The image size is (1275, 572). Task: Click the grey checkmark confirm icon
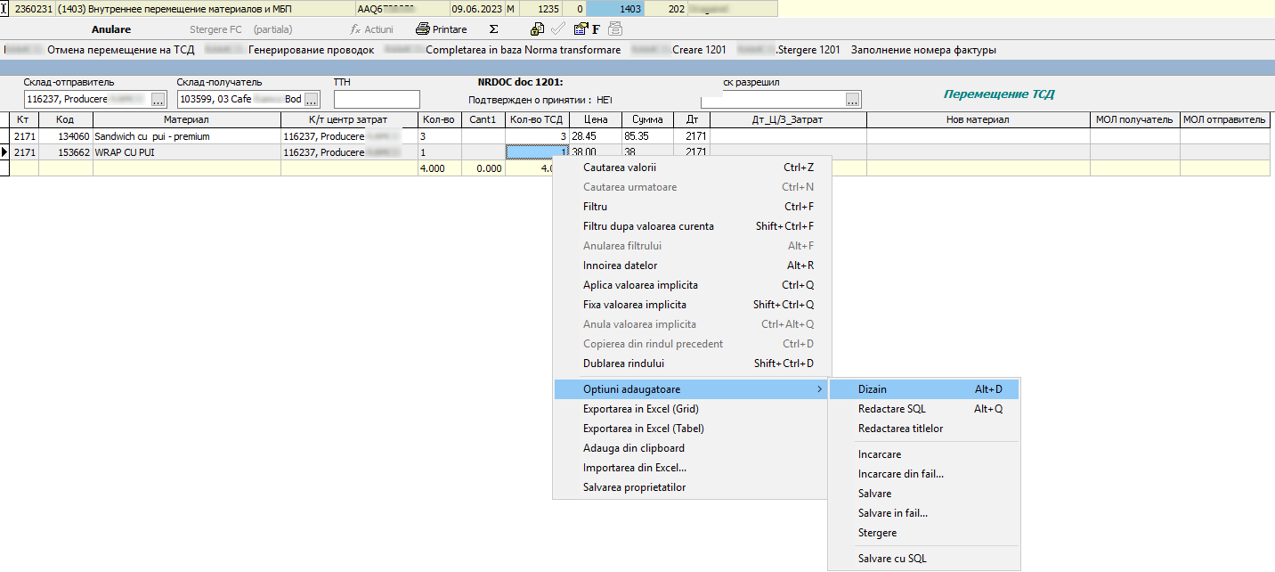(x=558, y=29)
